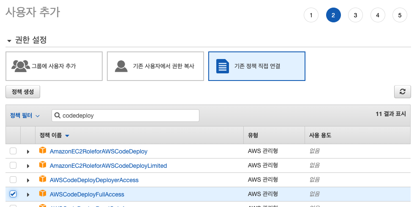Check the AmazonEC2RoleforAWSCodeDeploy policy checkbox

pos(13,151)
